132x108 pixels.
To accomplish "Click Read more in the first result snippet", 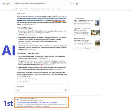I will point(46,106).
